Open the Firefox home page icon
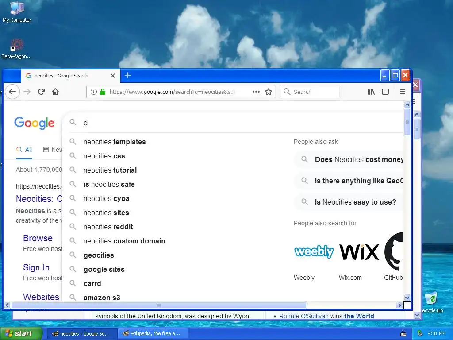The height and width of the screenshot is (340, 453). 55,92
